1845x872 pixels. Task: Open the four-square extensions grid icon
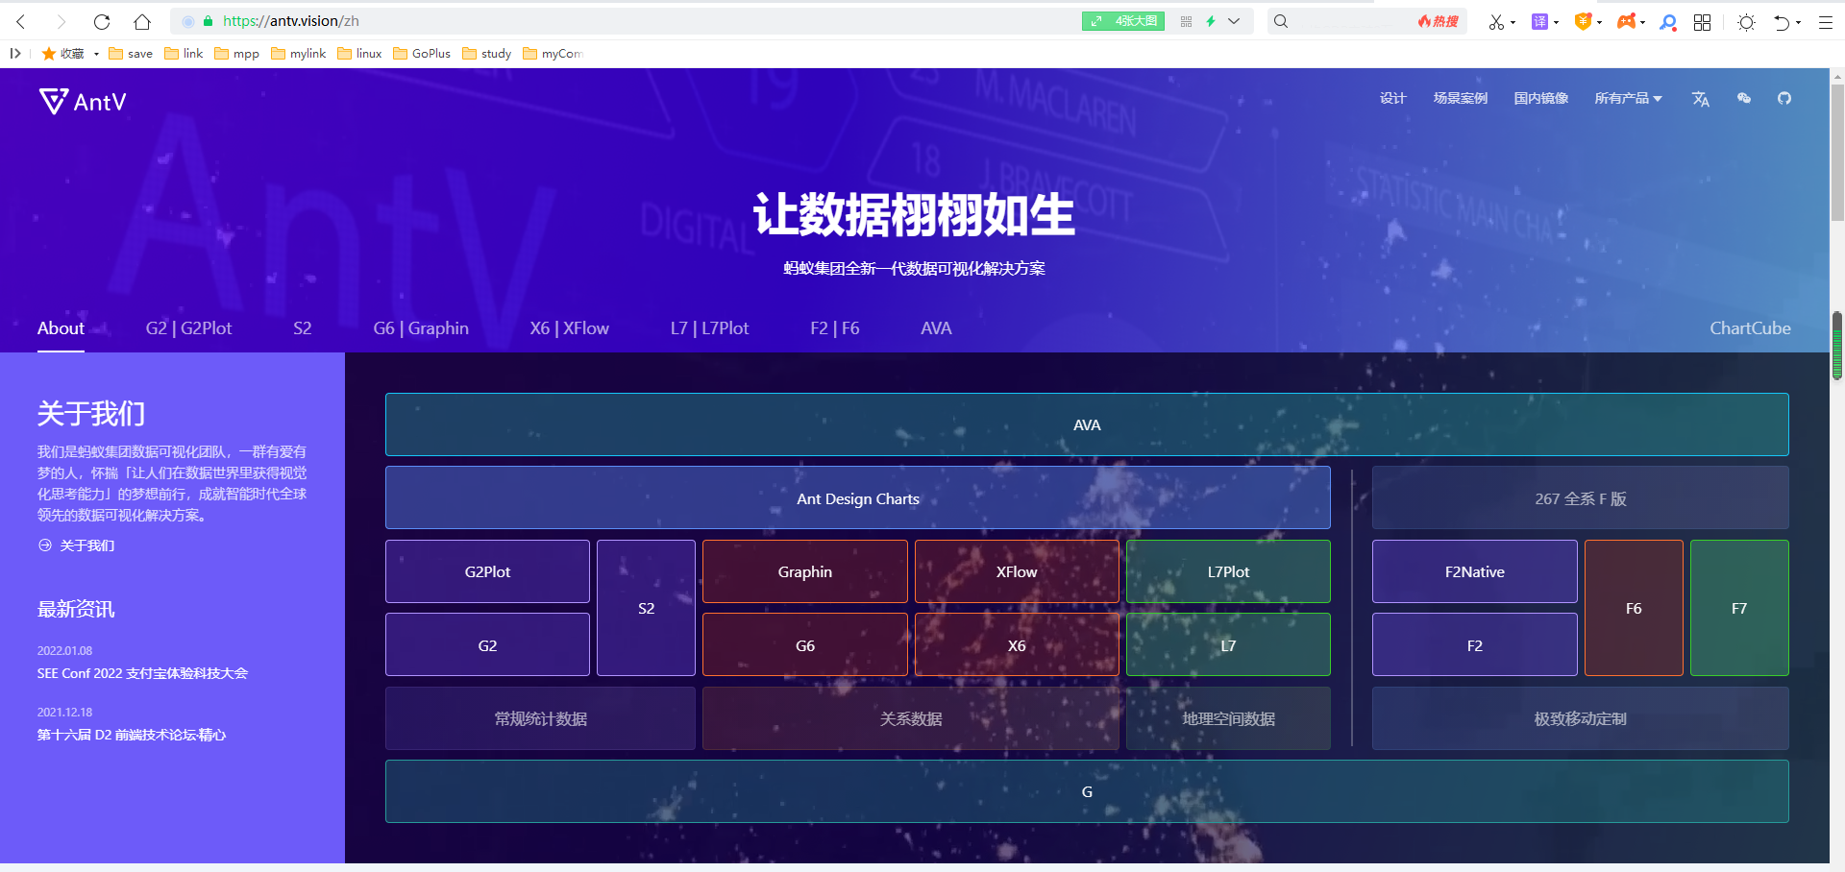pos(1702,22)
